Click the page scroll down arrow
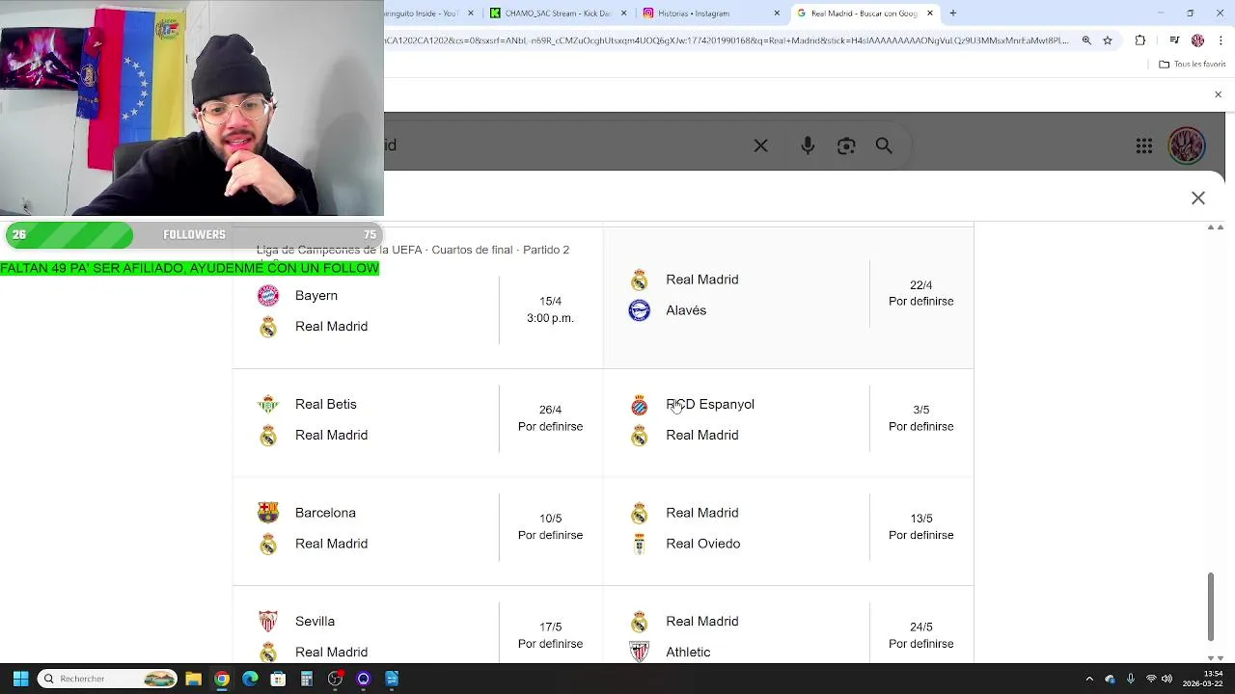1235x694 pixels. [1221, 658]
